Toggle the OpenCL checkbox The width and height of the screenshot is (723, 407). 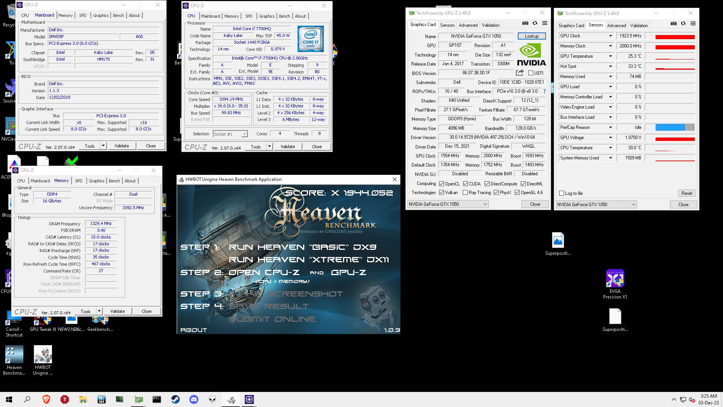(442, 184)
